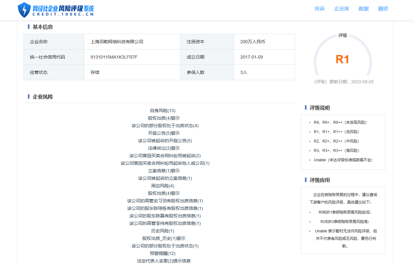Expand the 自身风险(13) category
Image resolution: width=414 pixels, height=264 pixels.
163,111
